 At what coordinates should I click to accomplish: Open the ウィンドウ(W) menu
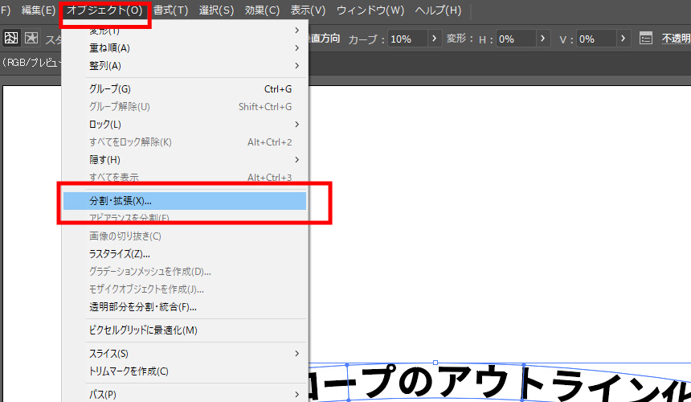[371, 10]
